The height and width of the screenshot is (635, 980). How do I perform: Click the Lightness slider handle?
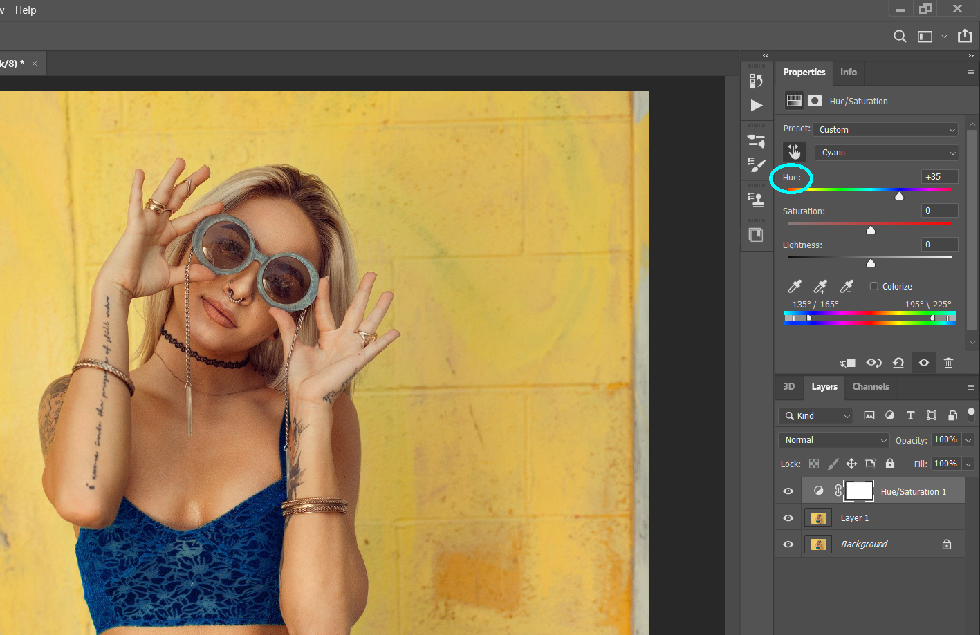871,263
